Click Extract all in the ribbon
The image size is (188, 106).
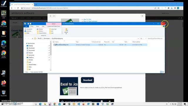pos(66,31)
